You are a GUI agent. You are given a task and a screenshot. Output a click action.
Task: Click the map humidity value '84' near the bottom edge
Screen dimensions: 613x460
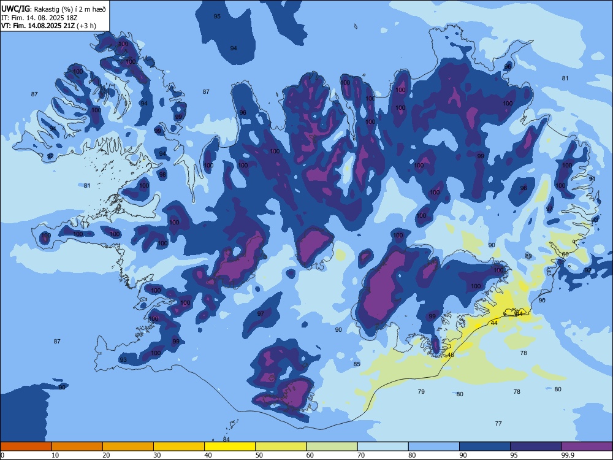coord(226,439)
